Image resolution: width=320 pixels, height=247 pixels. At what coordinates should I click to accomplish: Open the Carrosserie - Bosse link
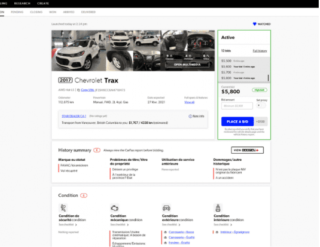tap(181, 232)
